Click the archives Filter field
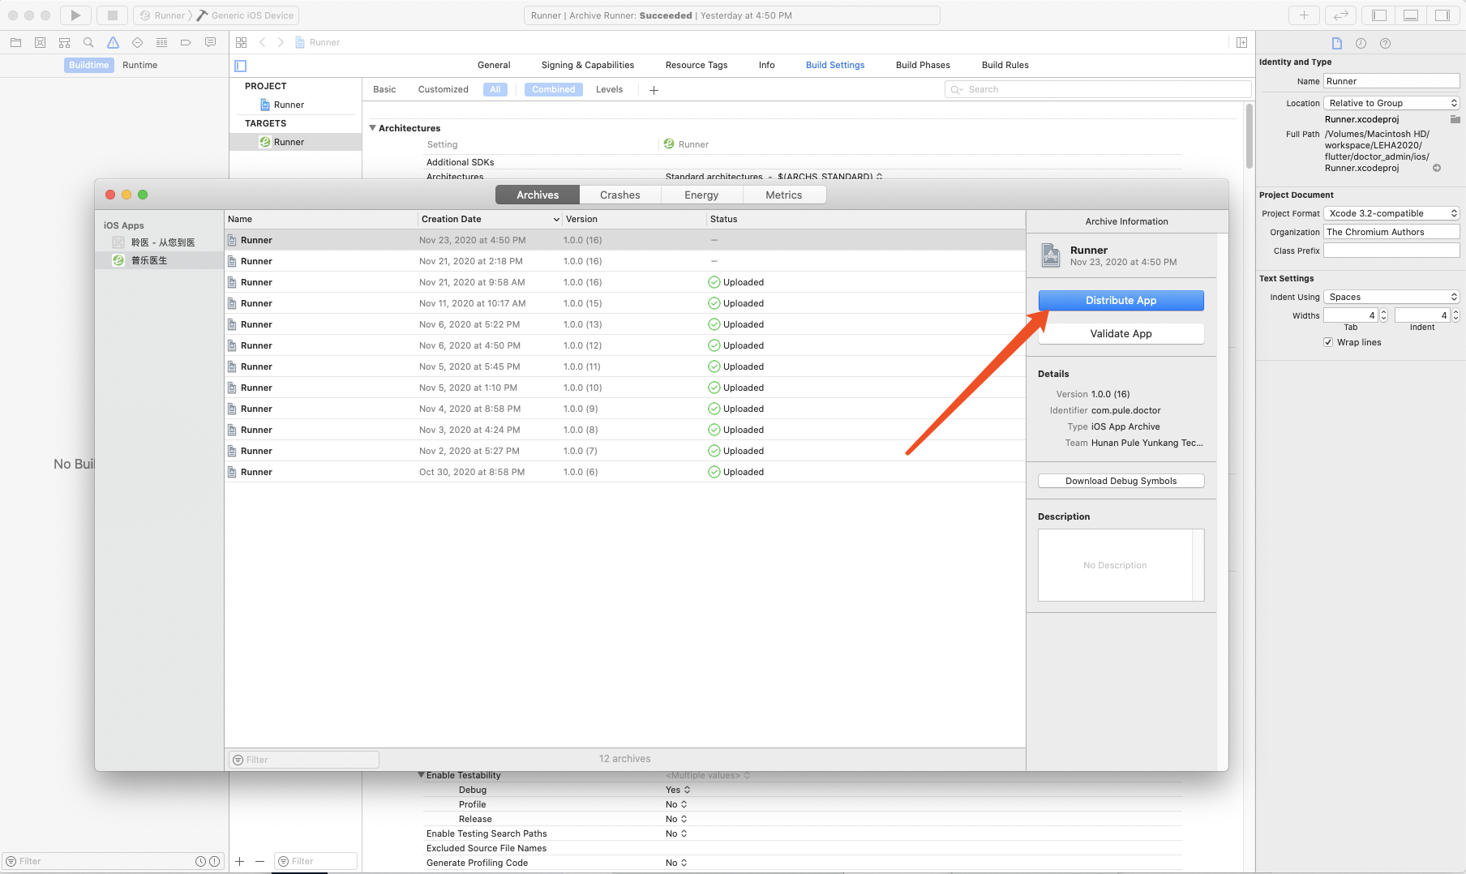 (x=304, y=760)
